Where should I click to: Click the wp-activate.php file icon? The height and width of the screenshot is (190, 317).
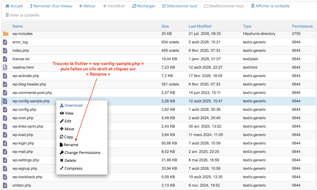(5, 76)
